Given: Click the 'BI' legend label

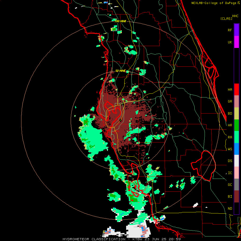Looking at the screenshot, I should tap(230, 197).
